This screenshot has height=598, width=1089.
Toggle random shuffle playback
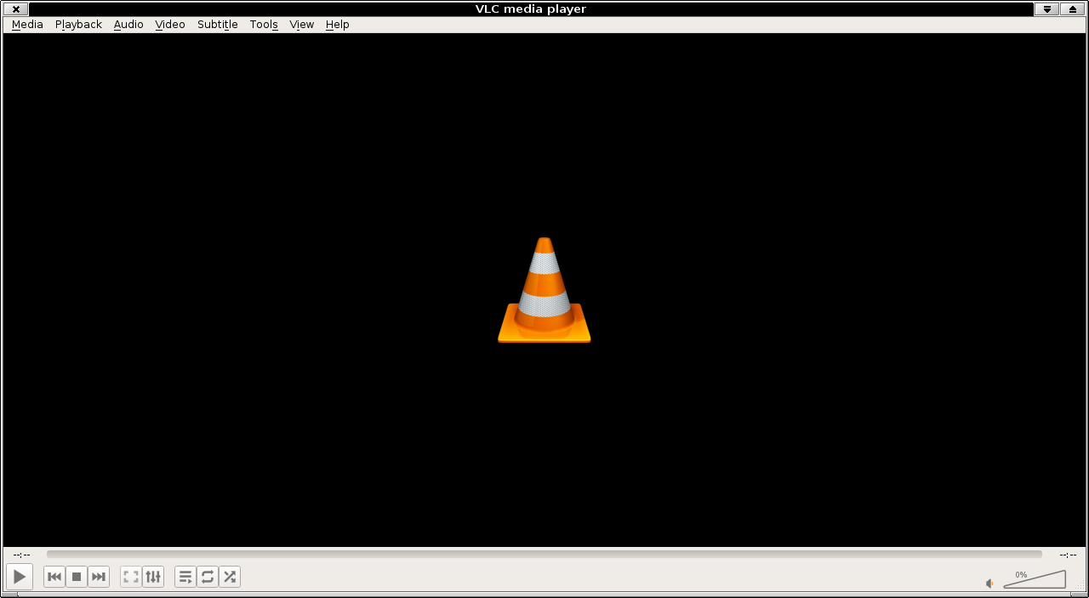[230, 577]
